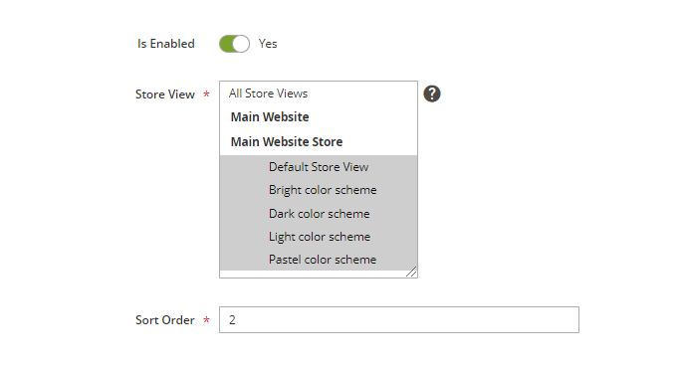Select Default Store View in the list
This screenshot has height=371, width=682.
click(x=319, y=167)
